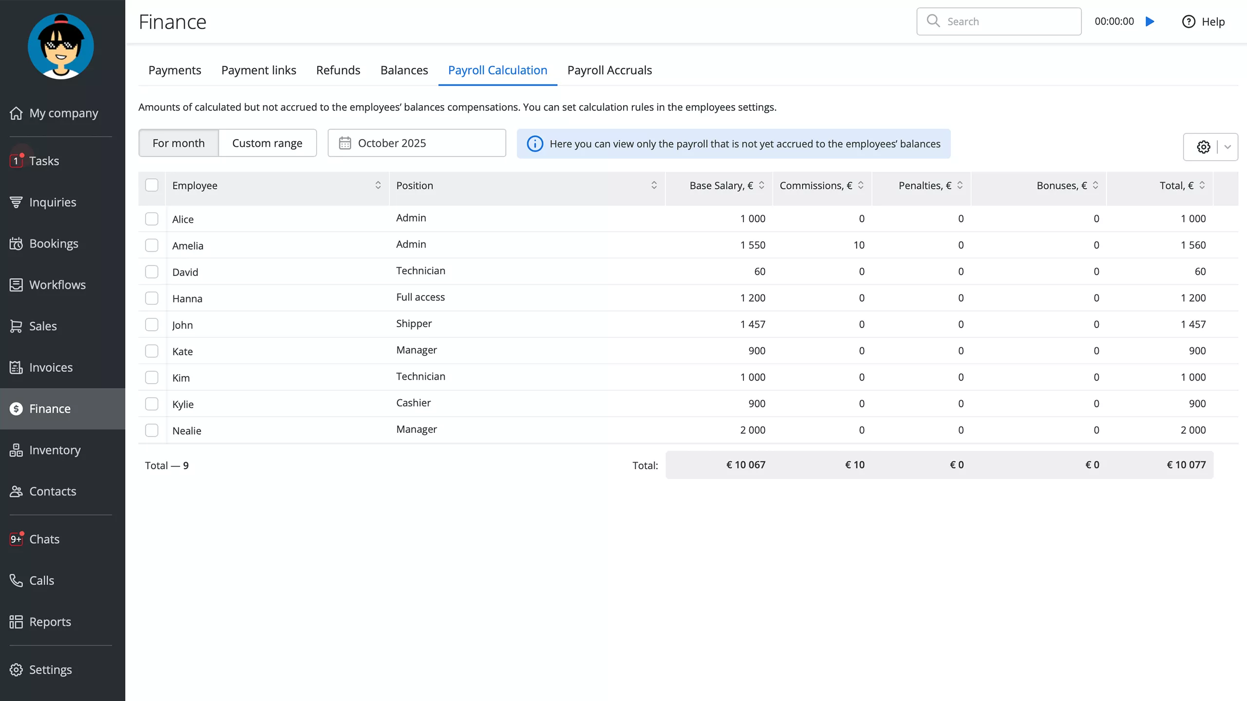
Task: Click the user avatar picture
Action: coord(61,46)
